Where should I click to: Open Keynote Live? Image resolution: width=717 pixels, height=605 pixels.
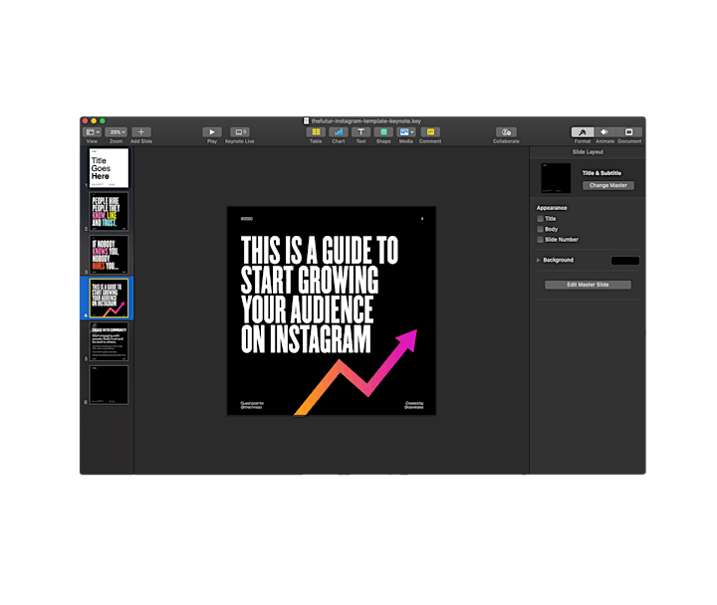coord(240,132)
